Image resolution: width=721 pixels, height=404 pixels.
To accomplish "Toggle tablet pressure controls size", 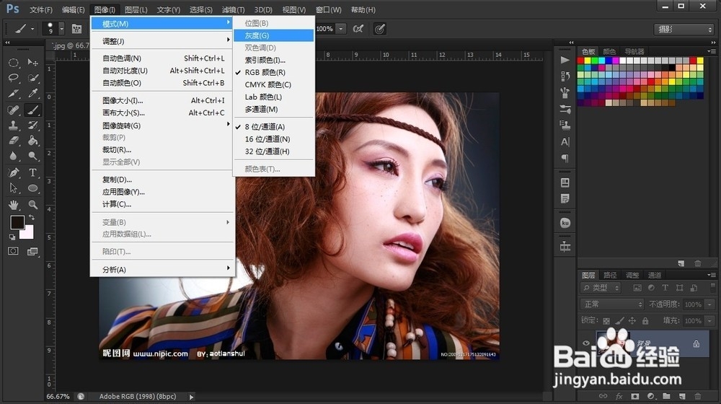I will (x=379, y=29).
